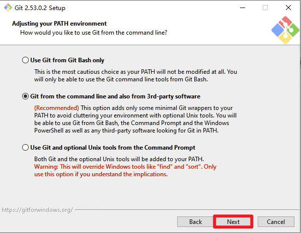Screen dimensions: 301x233
Task: Select Git and optional Unix tools option
Action: [25, 148]
